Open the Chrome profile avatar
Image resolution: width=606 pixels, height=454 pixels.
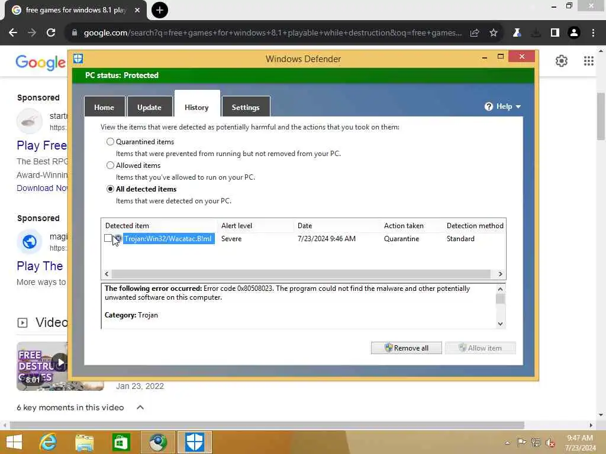point(574,33)
